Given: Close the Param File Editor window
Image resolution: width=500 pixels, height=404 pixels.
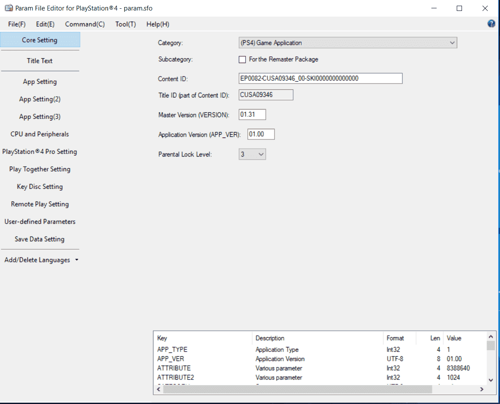Looking at the screenshot, I should tap(485, 8).
